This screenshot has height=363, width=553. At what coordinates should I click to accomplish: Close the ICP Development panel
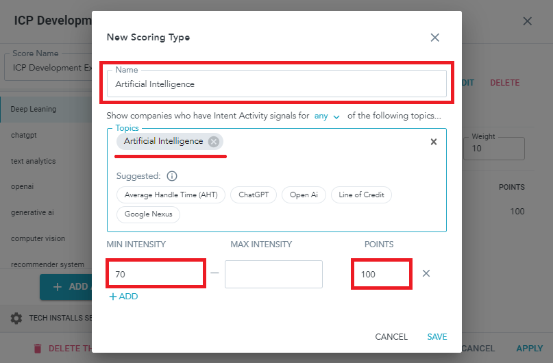pos(527,21)
